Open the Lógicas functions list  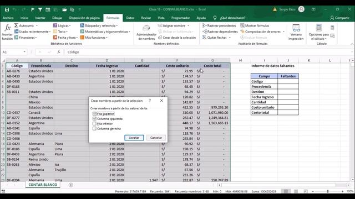[62, 25]
